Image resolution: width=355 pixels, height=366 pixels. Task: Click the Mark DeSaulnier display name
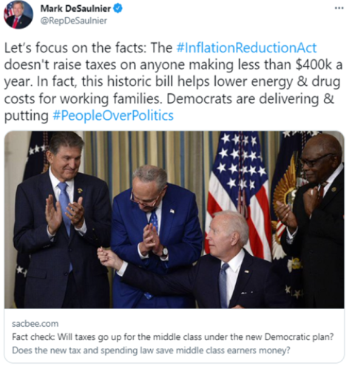[75, 9]
